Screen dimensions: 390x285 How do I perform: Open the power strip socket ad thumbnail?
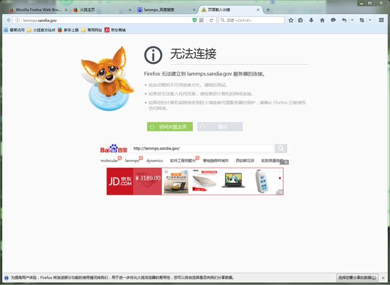pos(261,181)
